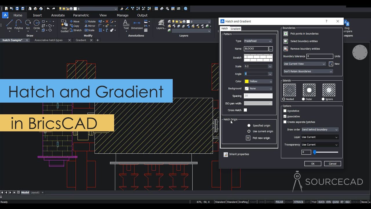Open the Use Current View dropdown
This screenshot has width=371, height=209.
(x=305, y=64)
